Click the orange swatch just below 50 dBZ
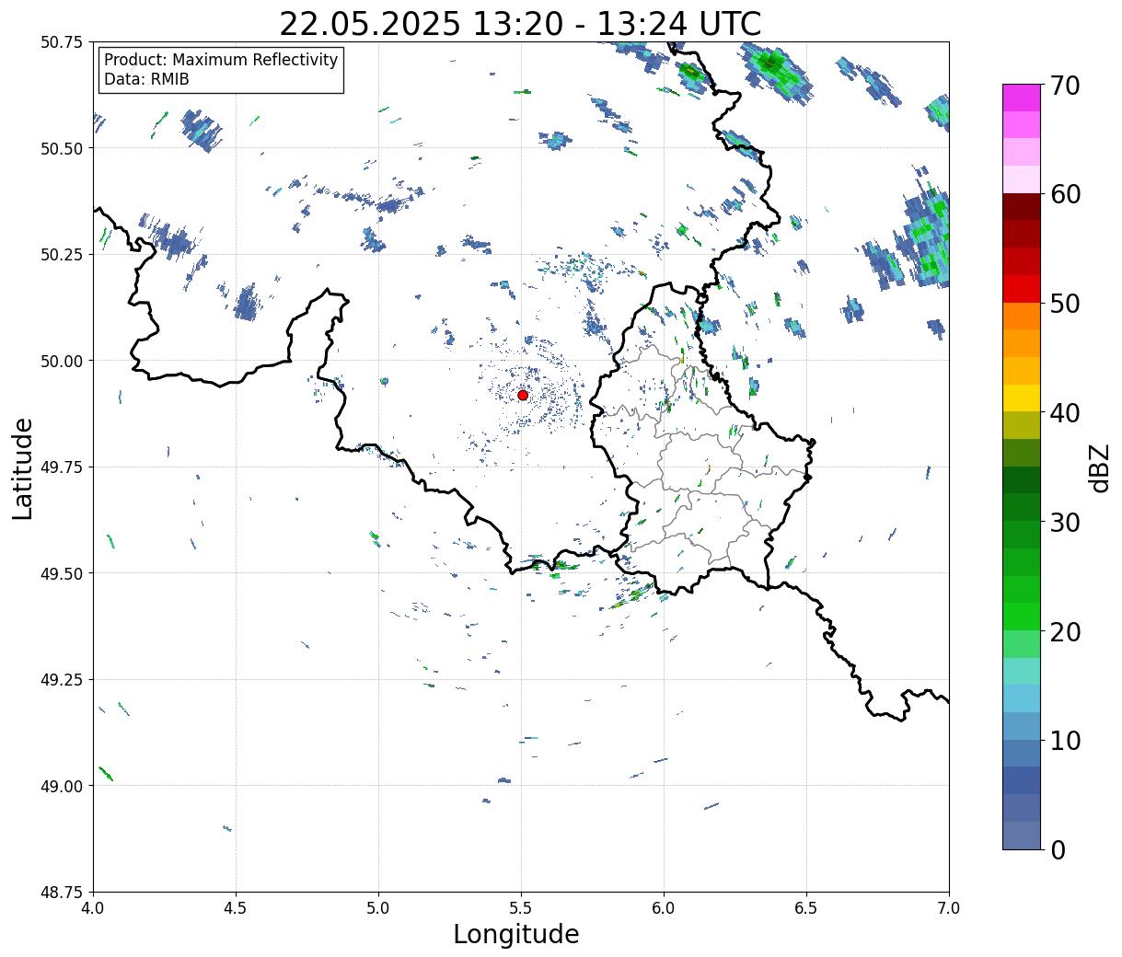1122x957 pixels. click(x=1022, y=317)
